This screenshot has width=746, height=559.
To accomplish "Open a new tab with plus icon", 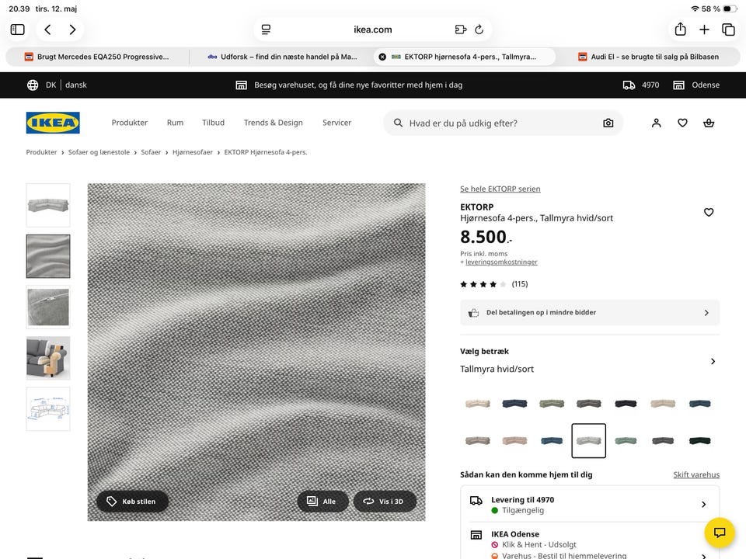I will pyautogui.click(x=704, y=30).
